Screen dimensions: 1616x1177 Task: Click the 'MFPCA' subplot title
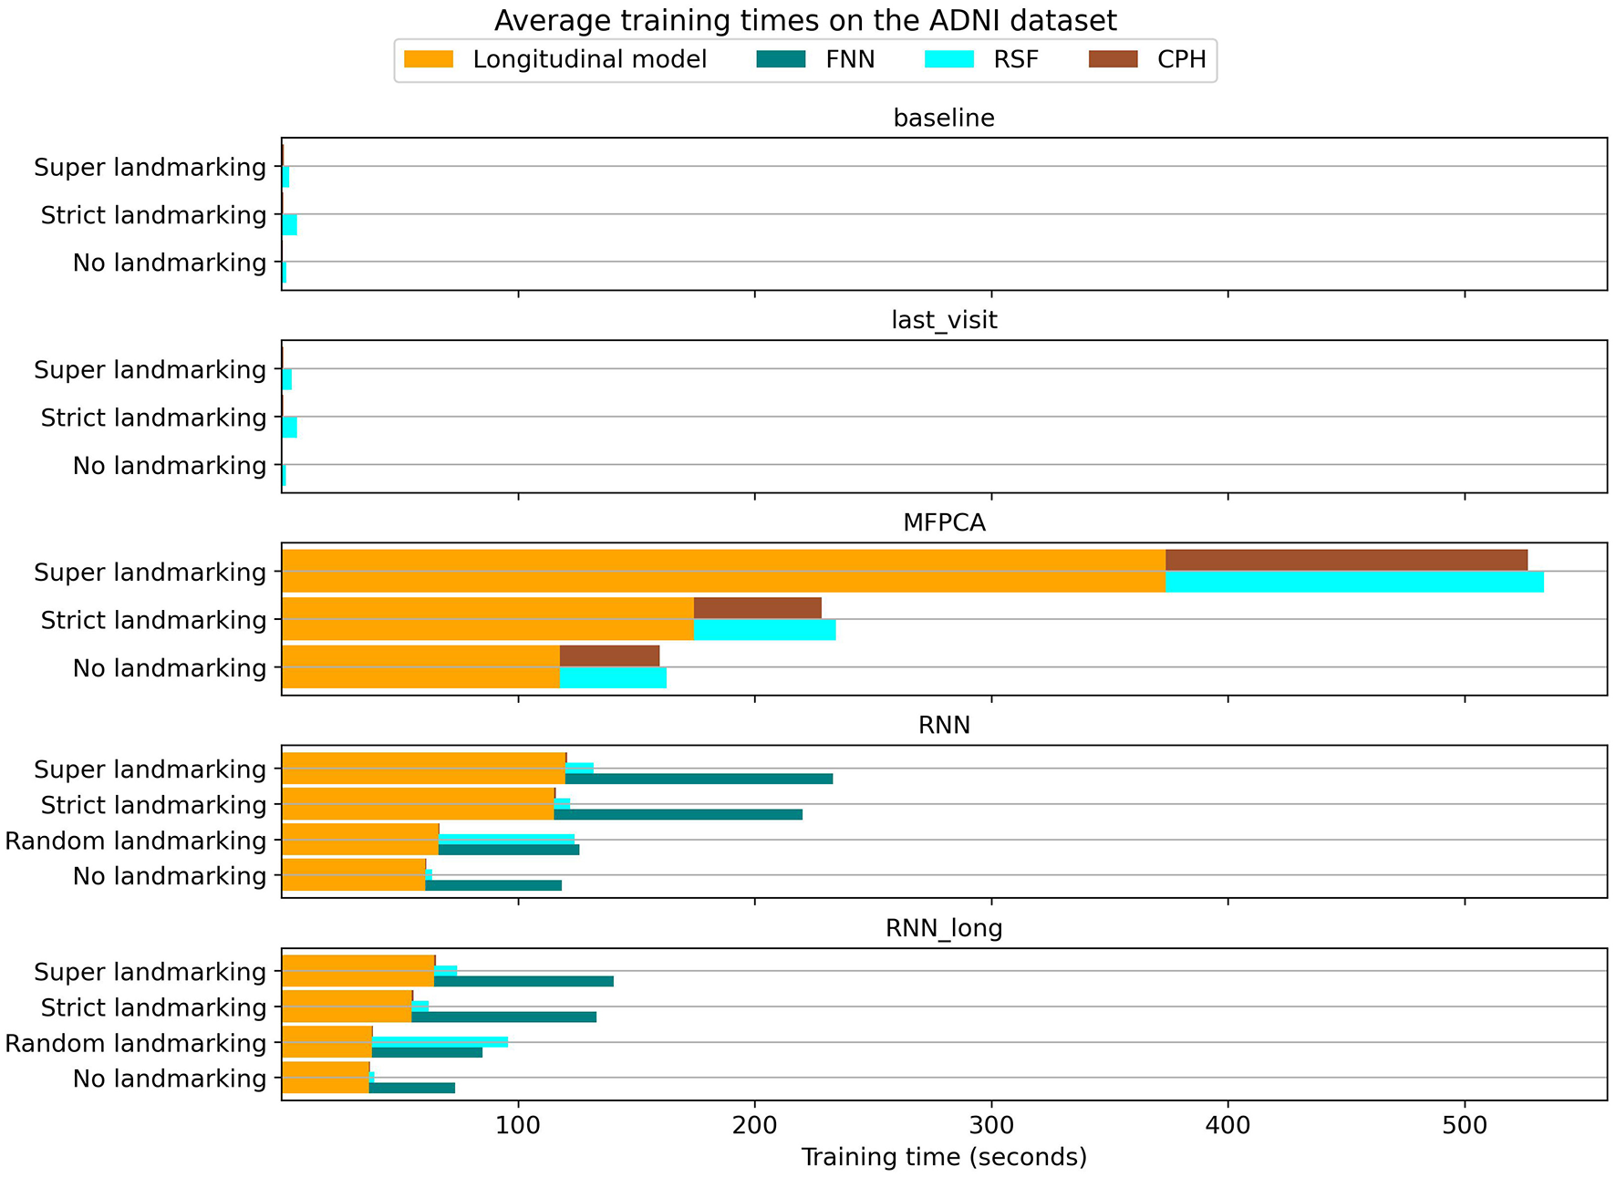coord(944,522)
